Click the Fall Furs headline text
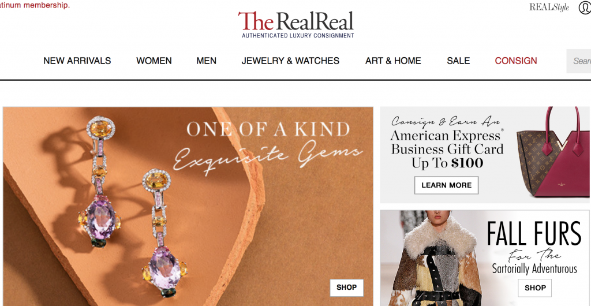Screen dimensions: 591x306 (x=534, y=234)
